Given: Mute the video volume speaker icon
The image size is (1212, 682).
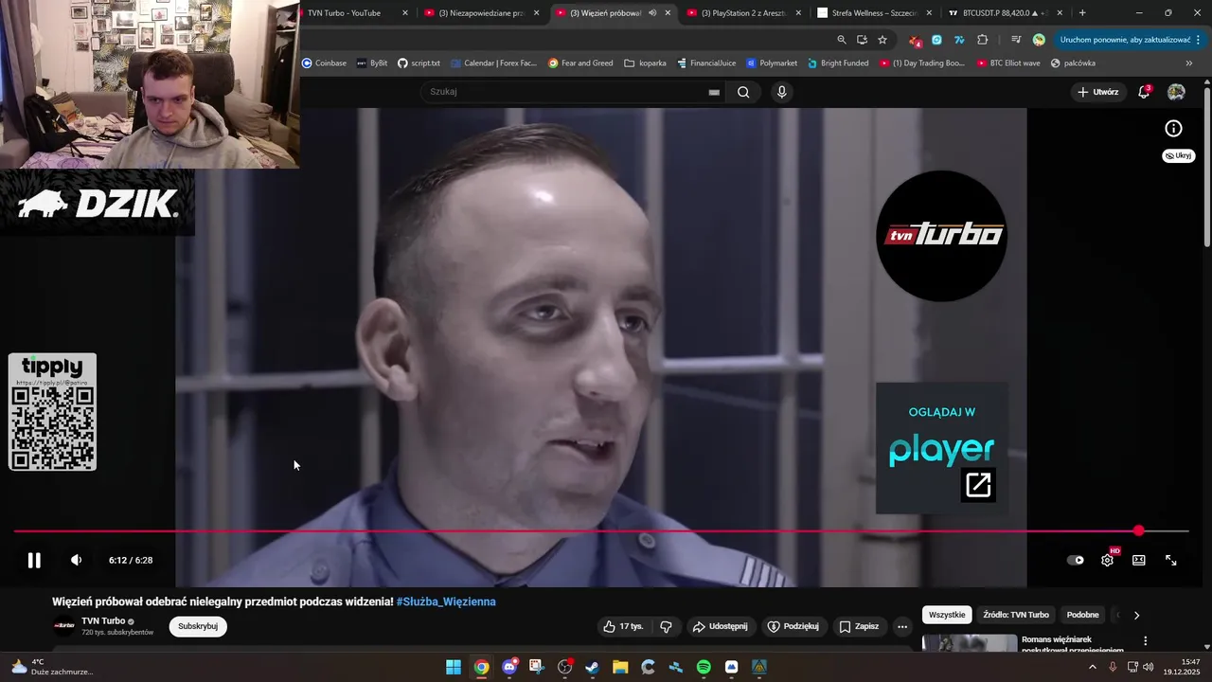Looking at the screenshot, I should click(x=77, y=560).
